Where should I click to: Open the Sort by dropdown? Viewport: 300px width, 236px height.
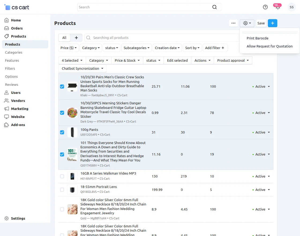(x=192, y=48)
